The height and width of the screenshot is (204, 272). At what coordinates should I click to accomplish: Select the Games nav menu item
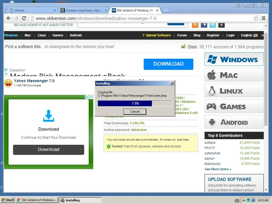58,35
